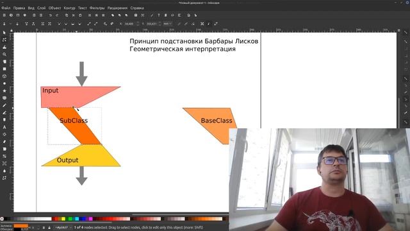
Task: Pick the green swatch in the palette
Action: (x=70, y=219)
